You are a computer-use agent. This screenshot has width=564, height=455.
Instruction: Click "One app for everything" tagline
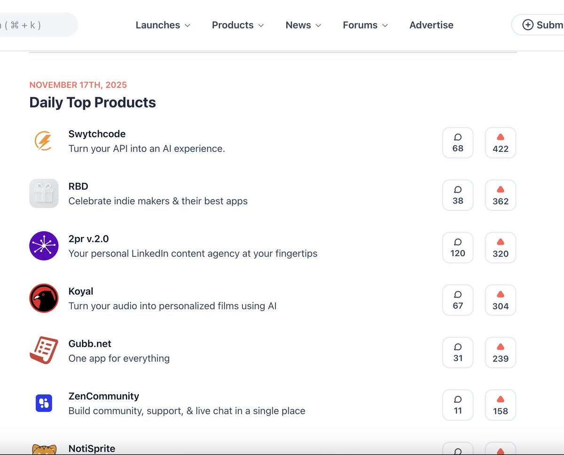[x=119, y=358]
